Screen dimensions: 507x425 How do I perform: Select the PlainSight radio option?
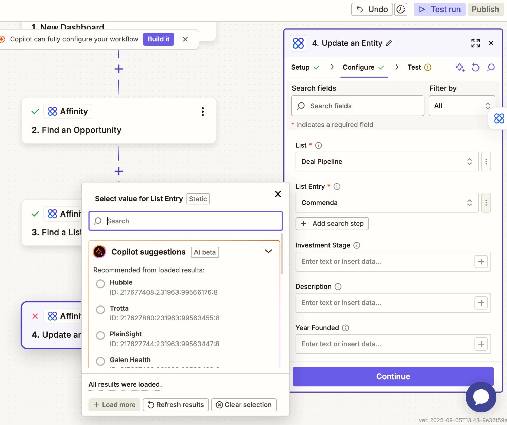pyautogui.click(x=100, y=335)
